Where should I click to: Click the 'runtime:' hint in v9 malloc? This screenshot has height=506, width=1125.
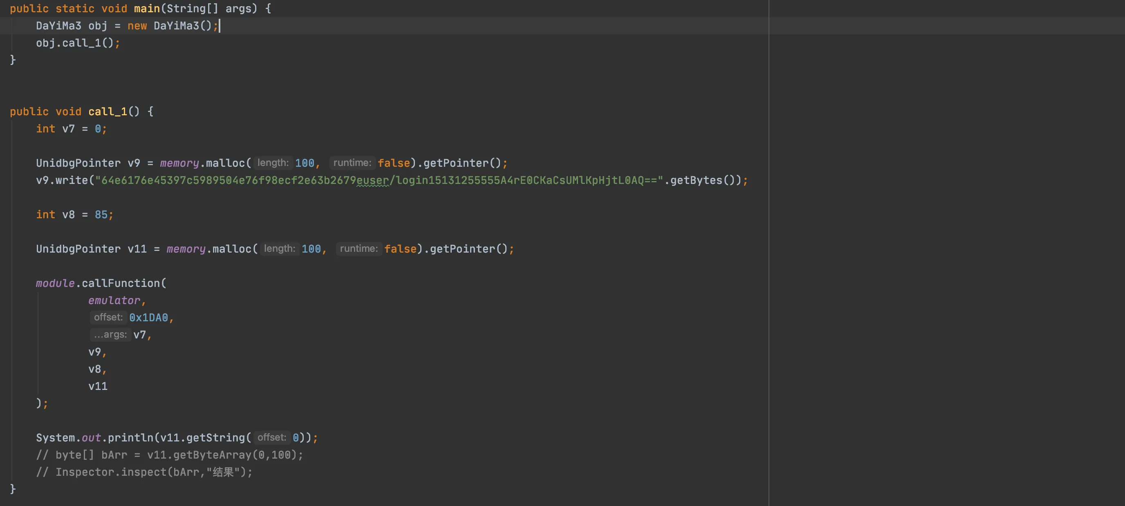click(x=352, y=163)
